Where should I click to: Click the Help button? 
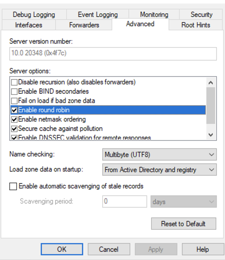point(203,250)
